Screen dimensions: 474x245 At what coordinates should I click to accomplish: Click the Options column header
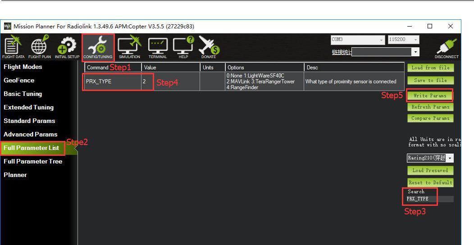coord(264,68)
